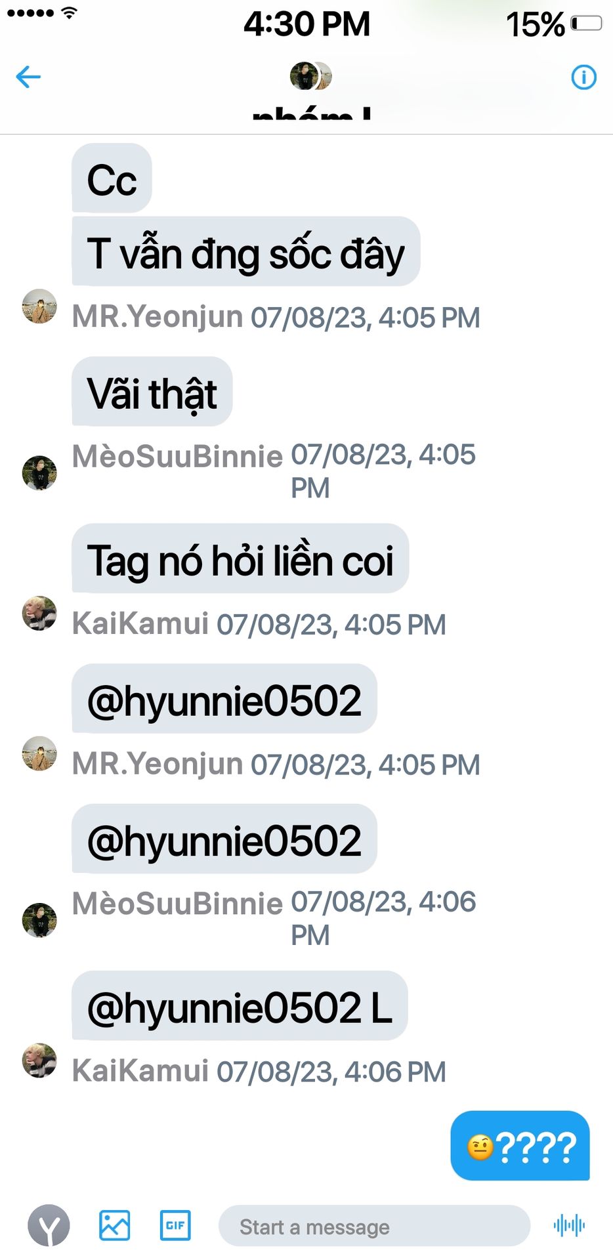Image resolution: width=613 pixels, height=1260 pixels.
Task: Select the 'Cc' message bubble
Action: coord(112,178)
